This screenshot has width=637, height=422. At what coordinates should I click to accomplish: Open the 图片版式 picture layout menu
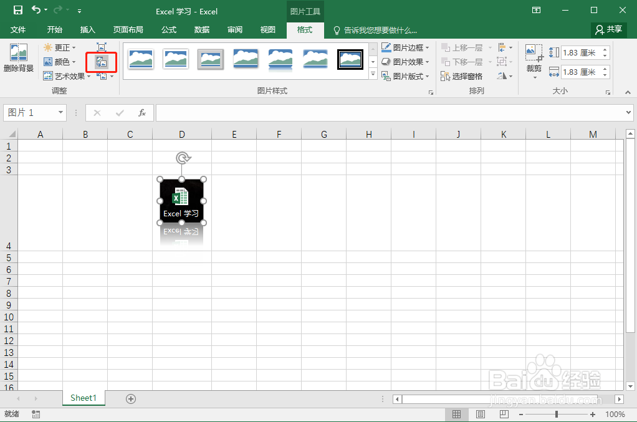pos(405,76)
